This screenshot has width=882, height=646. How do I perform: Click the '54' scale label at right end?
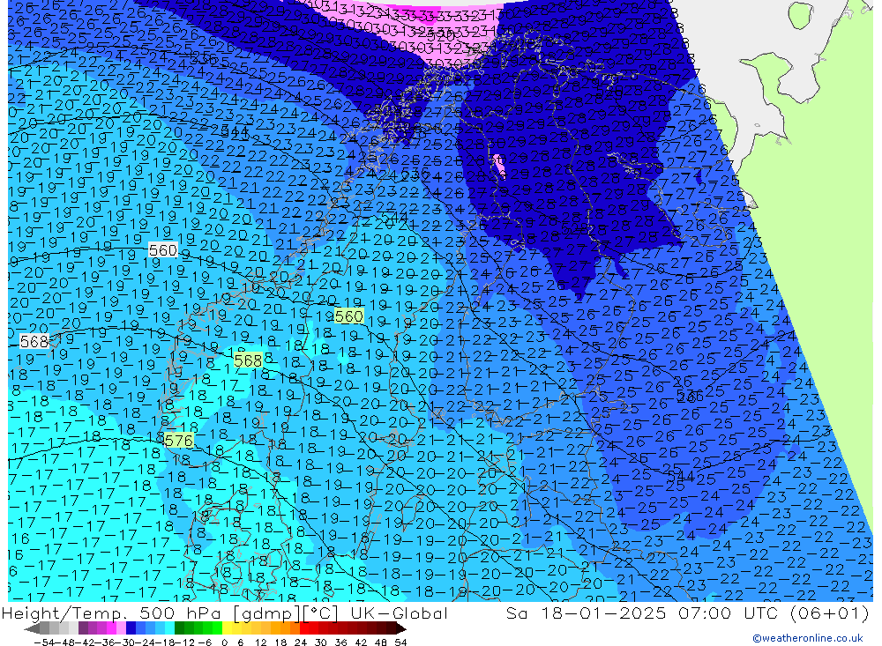400,642
